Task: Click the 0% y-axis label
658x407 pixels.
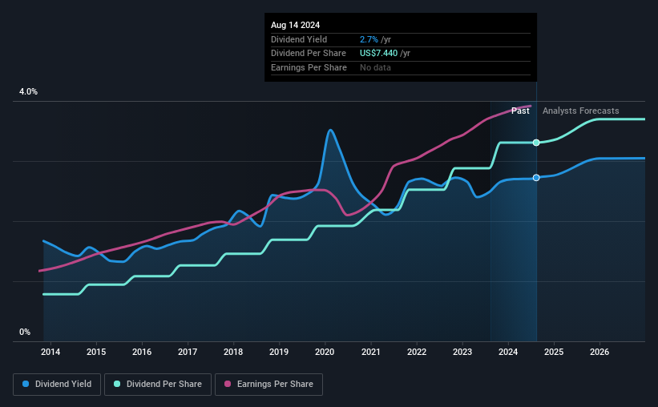Action: 25,332
